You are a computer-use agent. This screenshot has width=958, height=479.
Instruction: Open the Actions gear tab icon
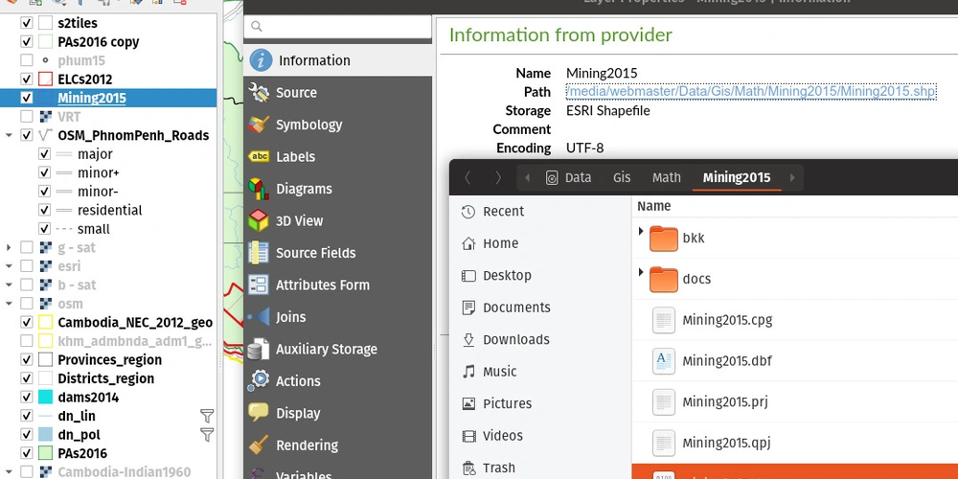pyautogui.click(x=259, y=380)
